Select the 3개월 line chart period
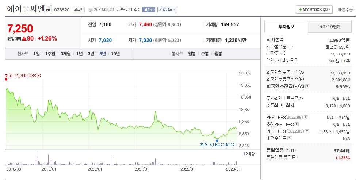This screenshot has width=359, height=180. pos(65,54)
